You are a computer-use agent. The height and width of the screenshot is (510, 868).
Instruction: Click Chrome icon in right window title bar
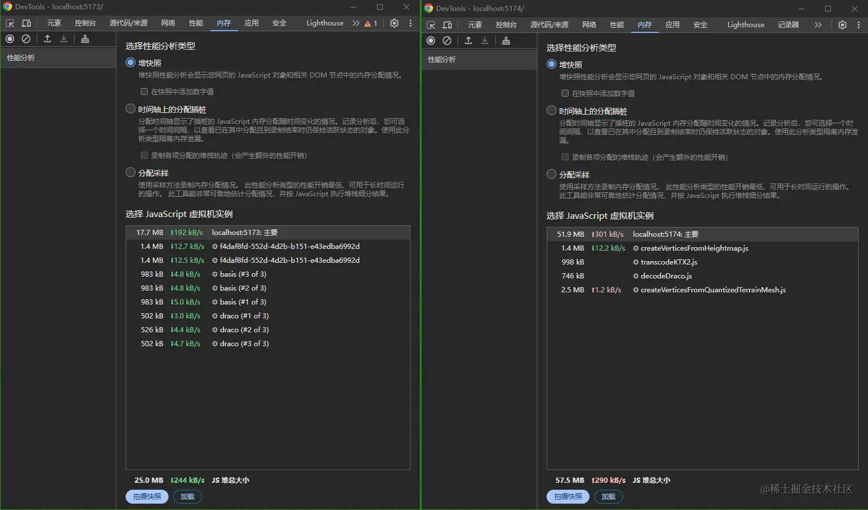click(x=428, y=8)
